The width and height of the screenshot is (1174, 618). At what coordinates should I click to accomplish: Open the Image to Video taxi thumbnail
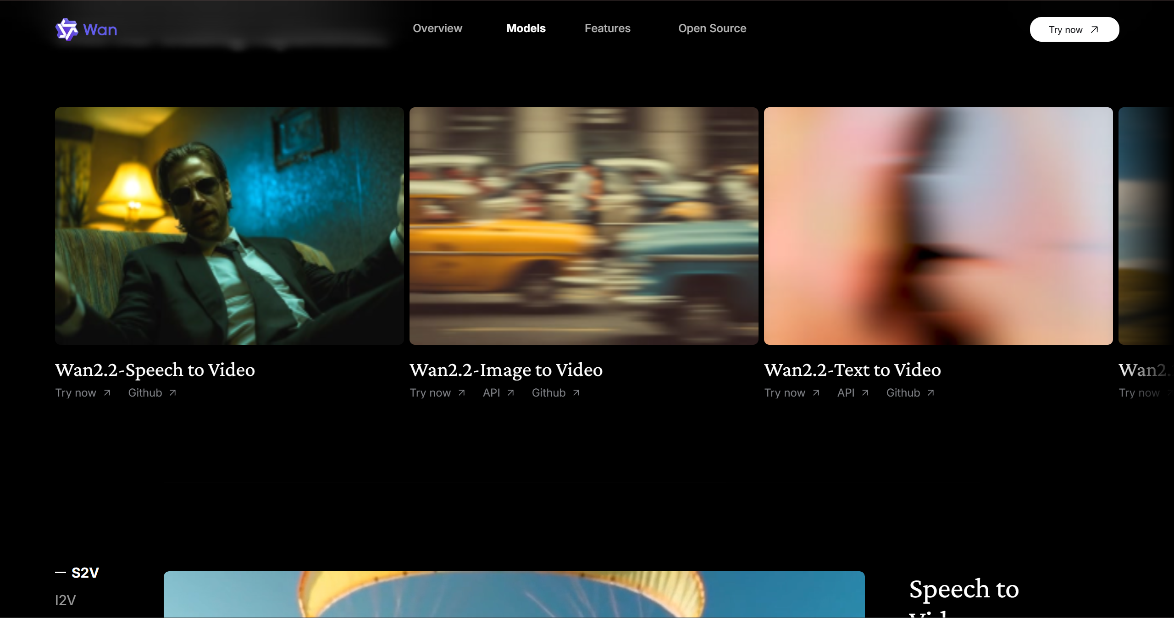point(584,226)
